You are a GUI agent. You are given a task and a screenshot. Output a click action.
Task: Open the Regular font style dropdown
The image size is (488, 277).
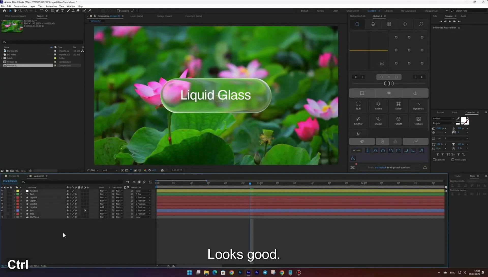tap(443, 123)
